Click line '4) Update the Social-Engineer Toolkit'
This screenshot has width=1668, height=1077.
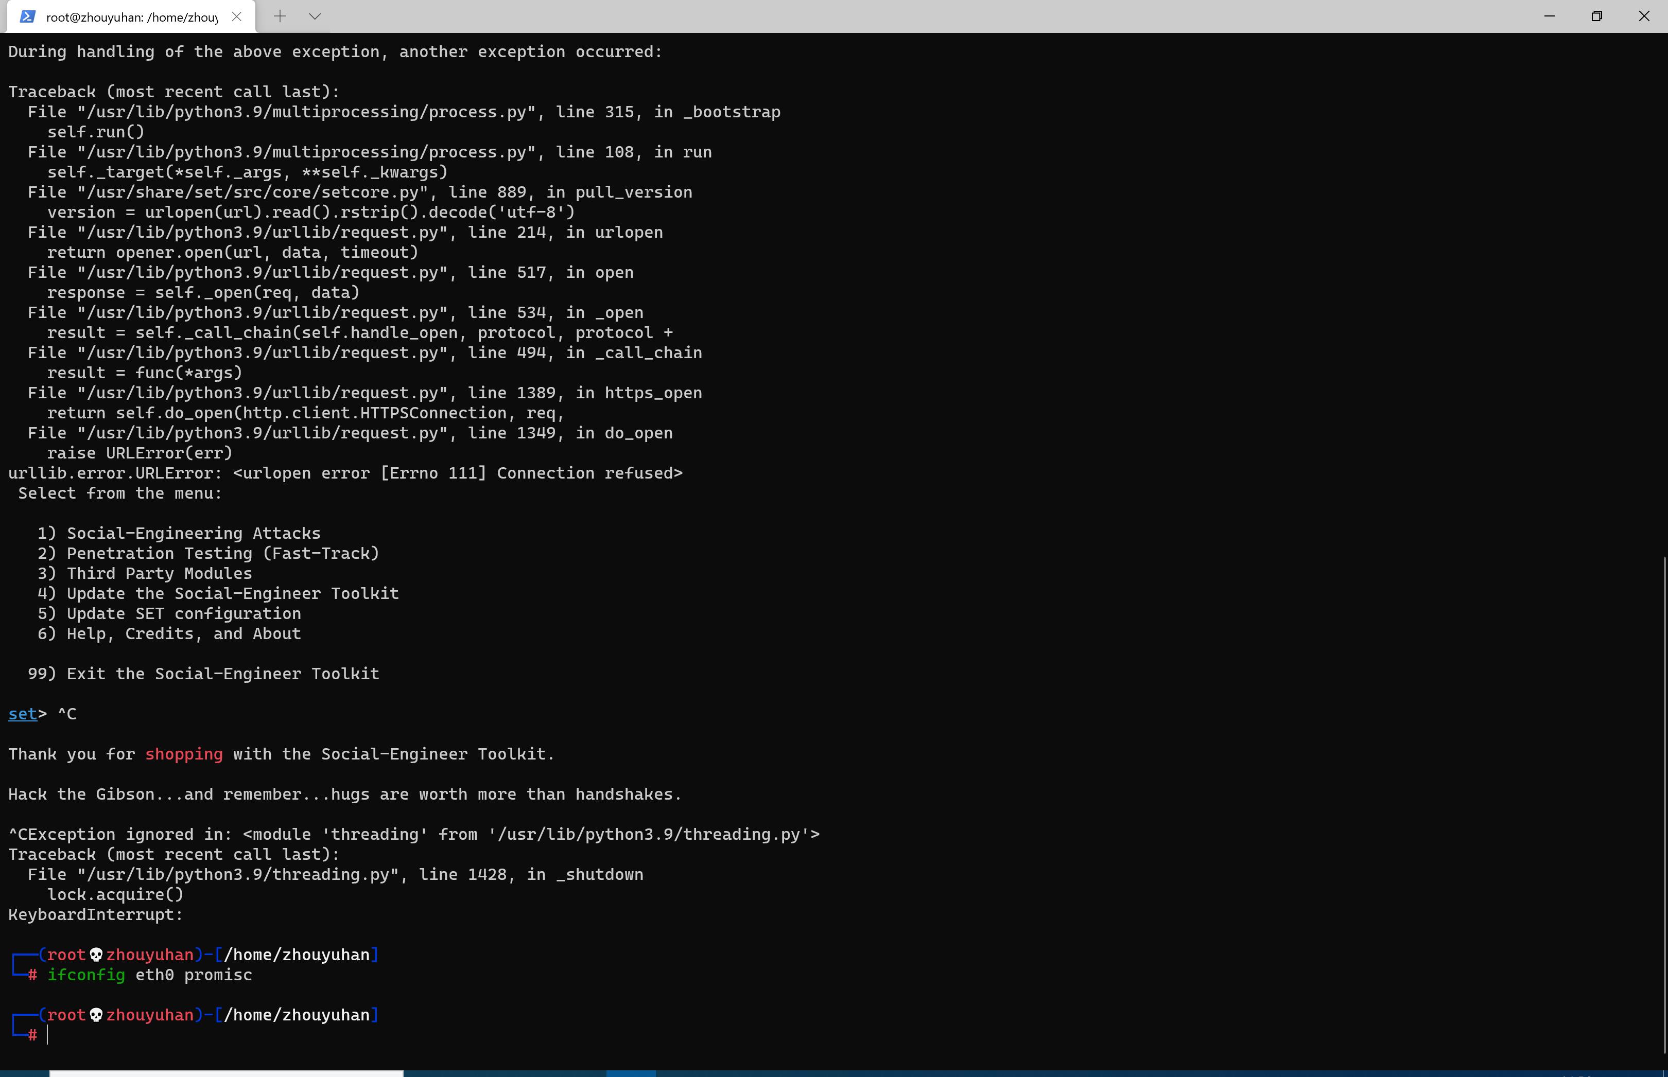point(218,594)
